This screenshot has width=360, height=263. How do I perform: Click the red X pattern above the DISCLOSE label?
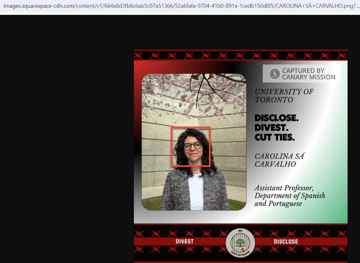[x=291, y=234]
